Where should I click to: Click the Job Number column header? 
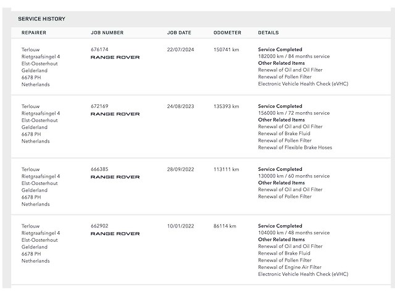107,33
